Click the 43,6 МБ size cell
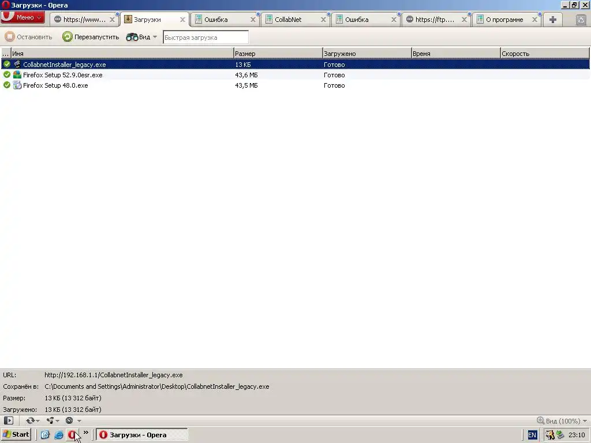The height and width of the screenshot is (443, 591). (246, 75)
